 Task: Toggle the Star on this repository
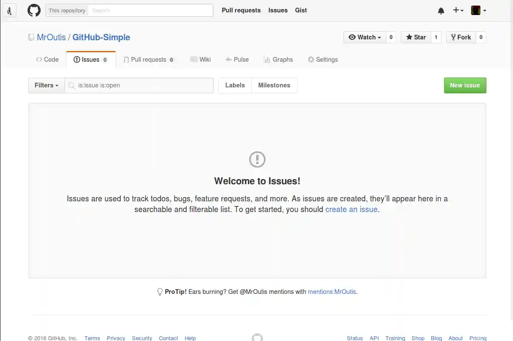tap(415, 37)
